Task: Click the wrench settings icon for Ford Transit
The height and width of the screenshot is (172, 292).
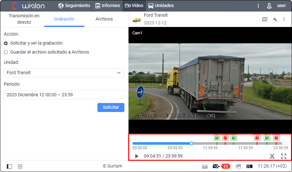Action: (x=275, y=19)
